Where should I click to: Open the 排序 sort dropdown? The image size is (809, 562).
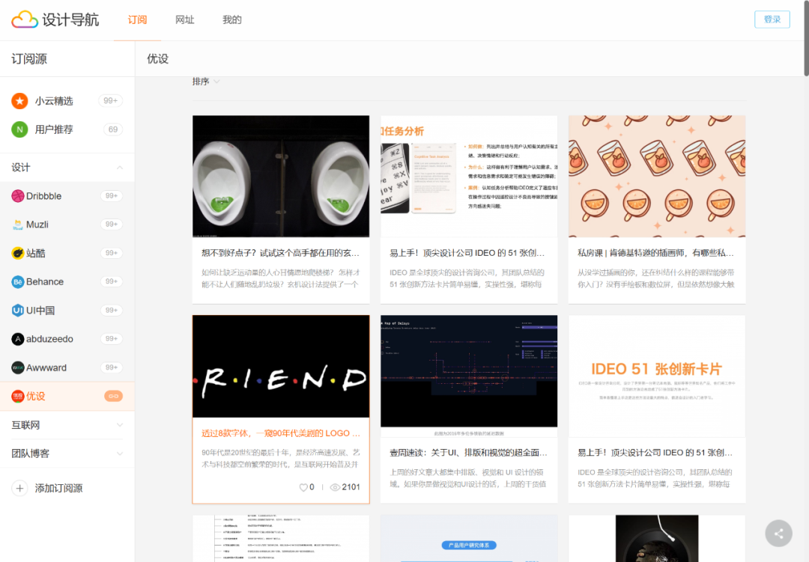click(206, 82)
